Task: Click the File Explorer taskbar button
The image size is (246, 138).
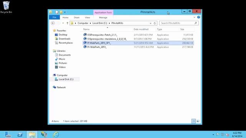Action: click(x=32, y=135)
